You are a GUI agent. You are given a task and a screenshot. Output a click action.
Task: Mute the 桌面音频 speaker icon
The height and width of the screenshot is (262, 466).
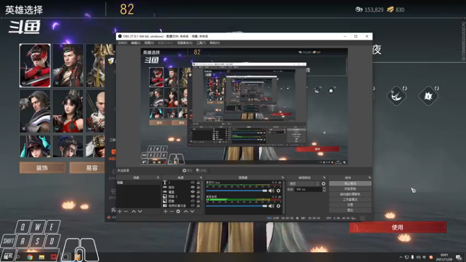[x=271, y=206]
